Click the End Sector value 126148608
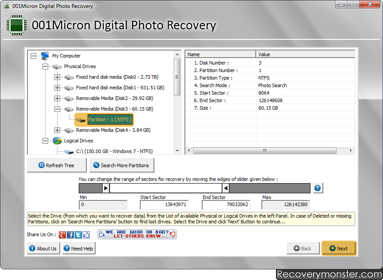 coord(270,100)
